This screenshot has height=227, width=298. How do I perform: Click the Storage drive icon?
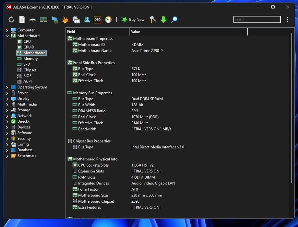click(13, 110)
